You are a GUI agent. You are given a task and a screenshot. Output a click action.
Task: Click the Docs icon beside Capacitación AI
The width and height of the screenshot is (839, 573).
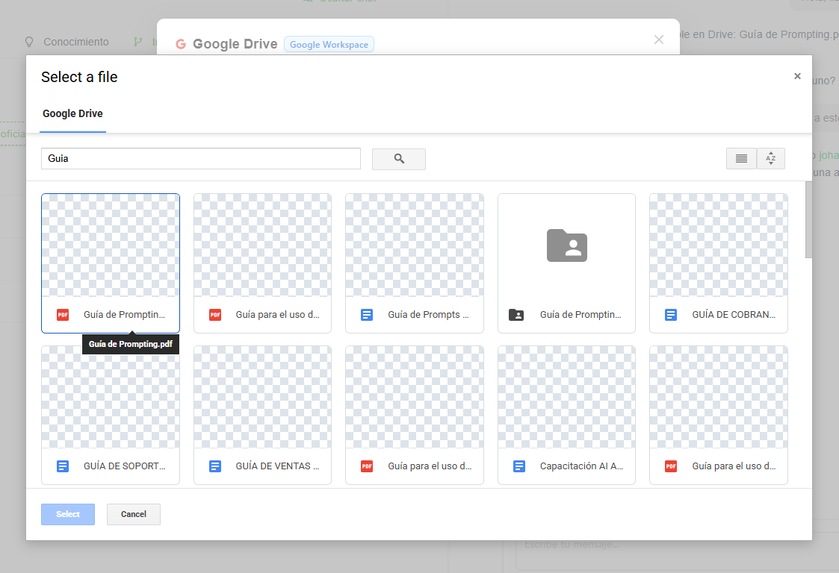point(519,466)
